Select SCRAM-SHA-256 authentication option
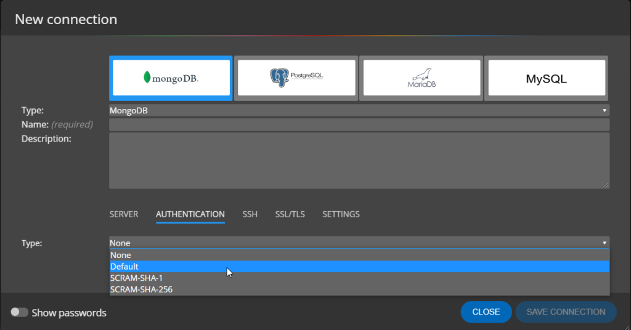 [x=359, y=289]
